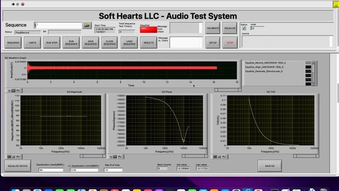
Task: Click the RUN SEQUENCE button
Action: [71, 42]
